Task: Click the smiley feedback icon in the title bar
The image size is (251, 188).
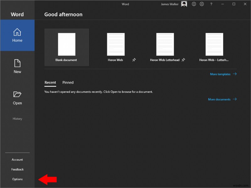Action: point(194,4)
